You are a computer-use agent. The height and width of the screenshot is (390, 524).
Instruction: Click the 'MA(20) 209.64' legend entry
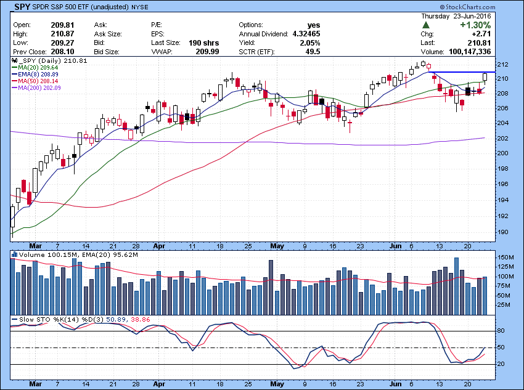pos(38,67)
